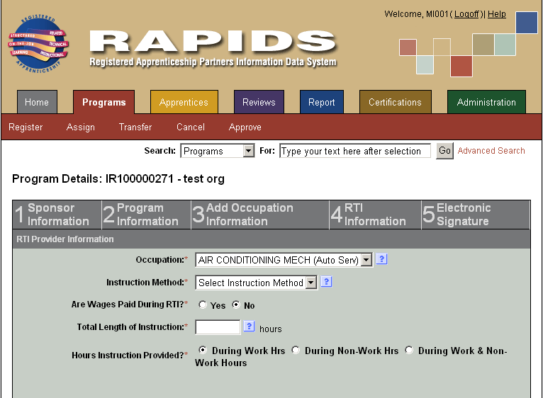543x398 pixels.
Task: Choose During Work & Non-Work Hours option
Action: (x=409, y=350)
